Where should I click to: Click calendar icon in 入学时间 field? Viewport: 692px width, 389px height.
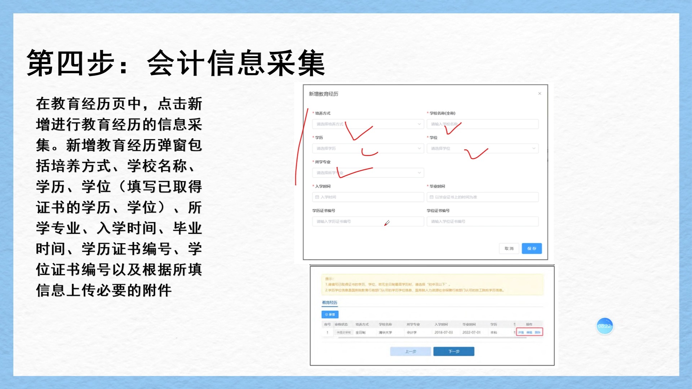317,197
